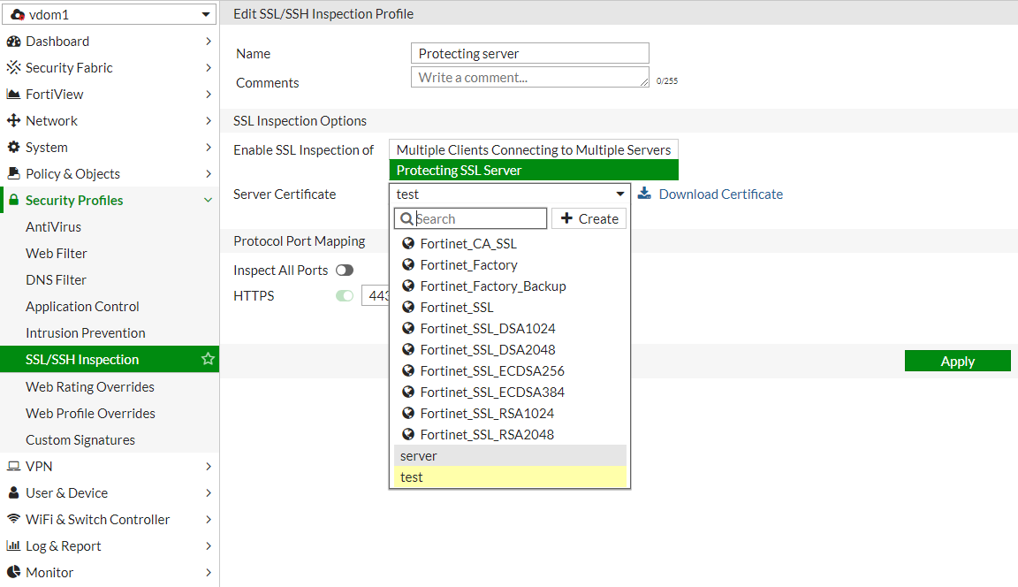This screenshot has height=587, width=1018.
Task: Click the Download Certificate icon
Action: click(x=644, y=194)
